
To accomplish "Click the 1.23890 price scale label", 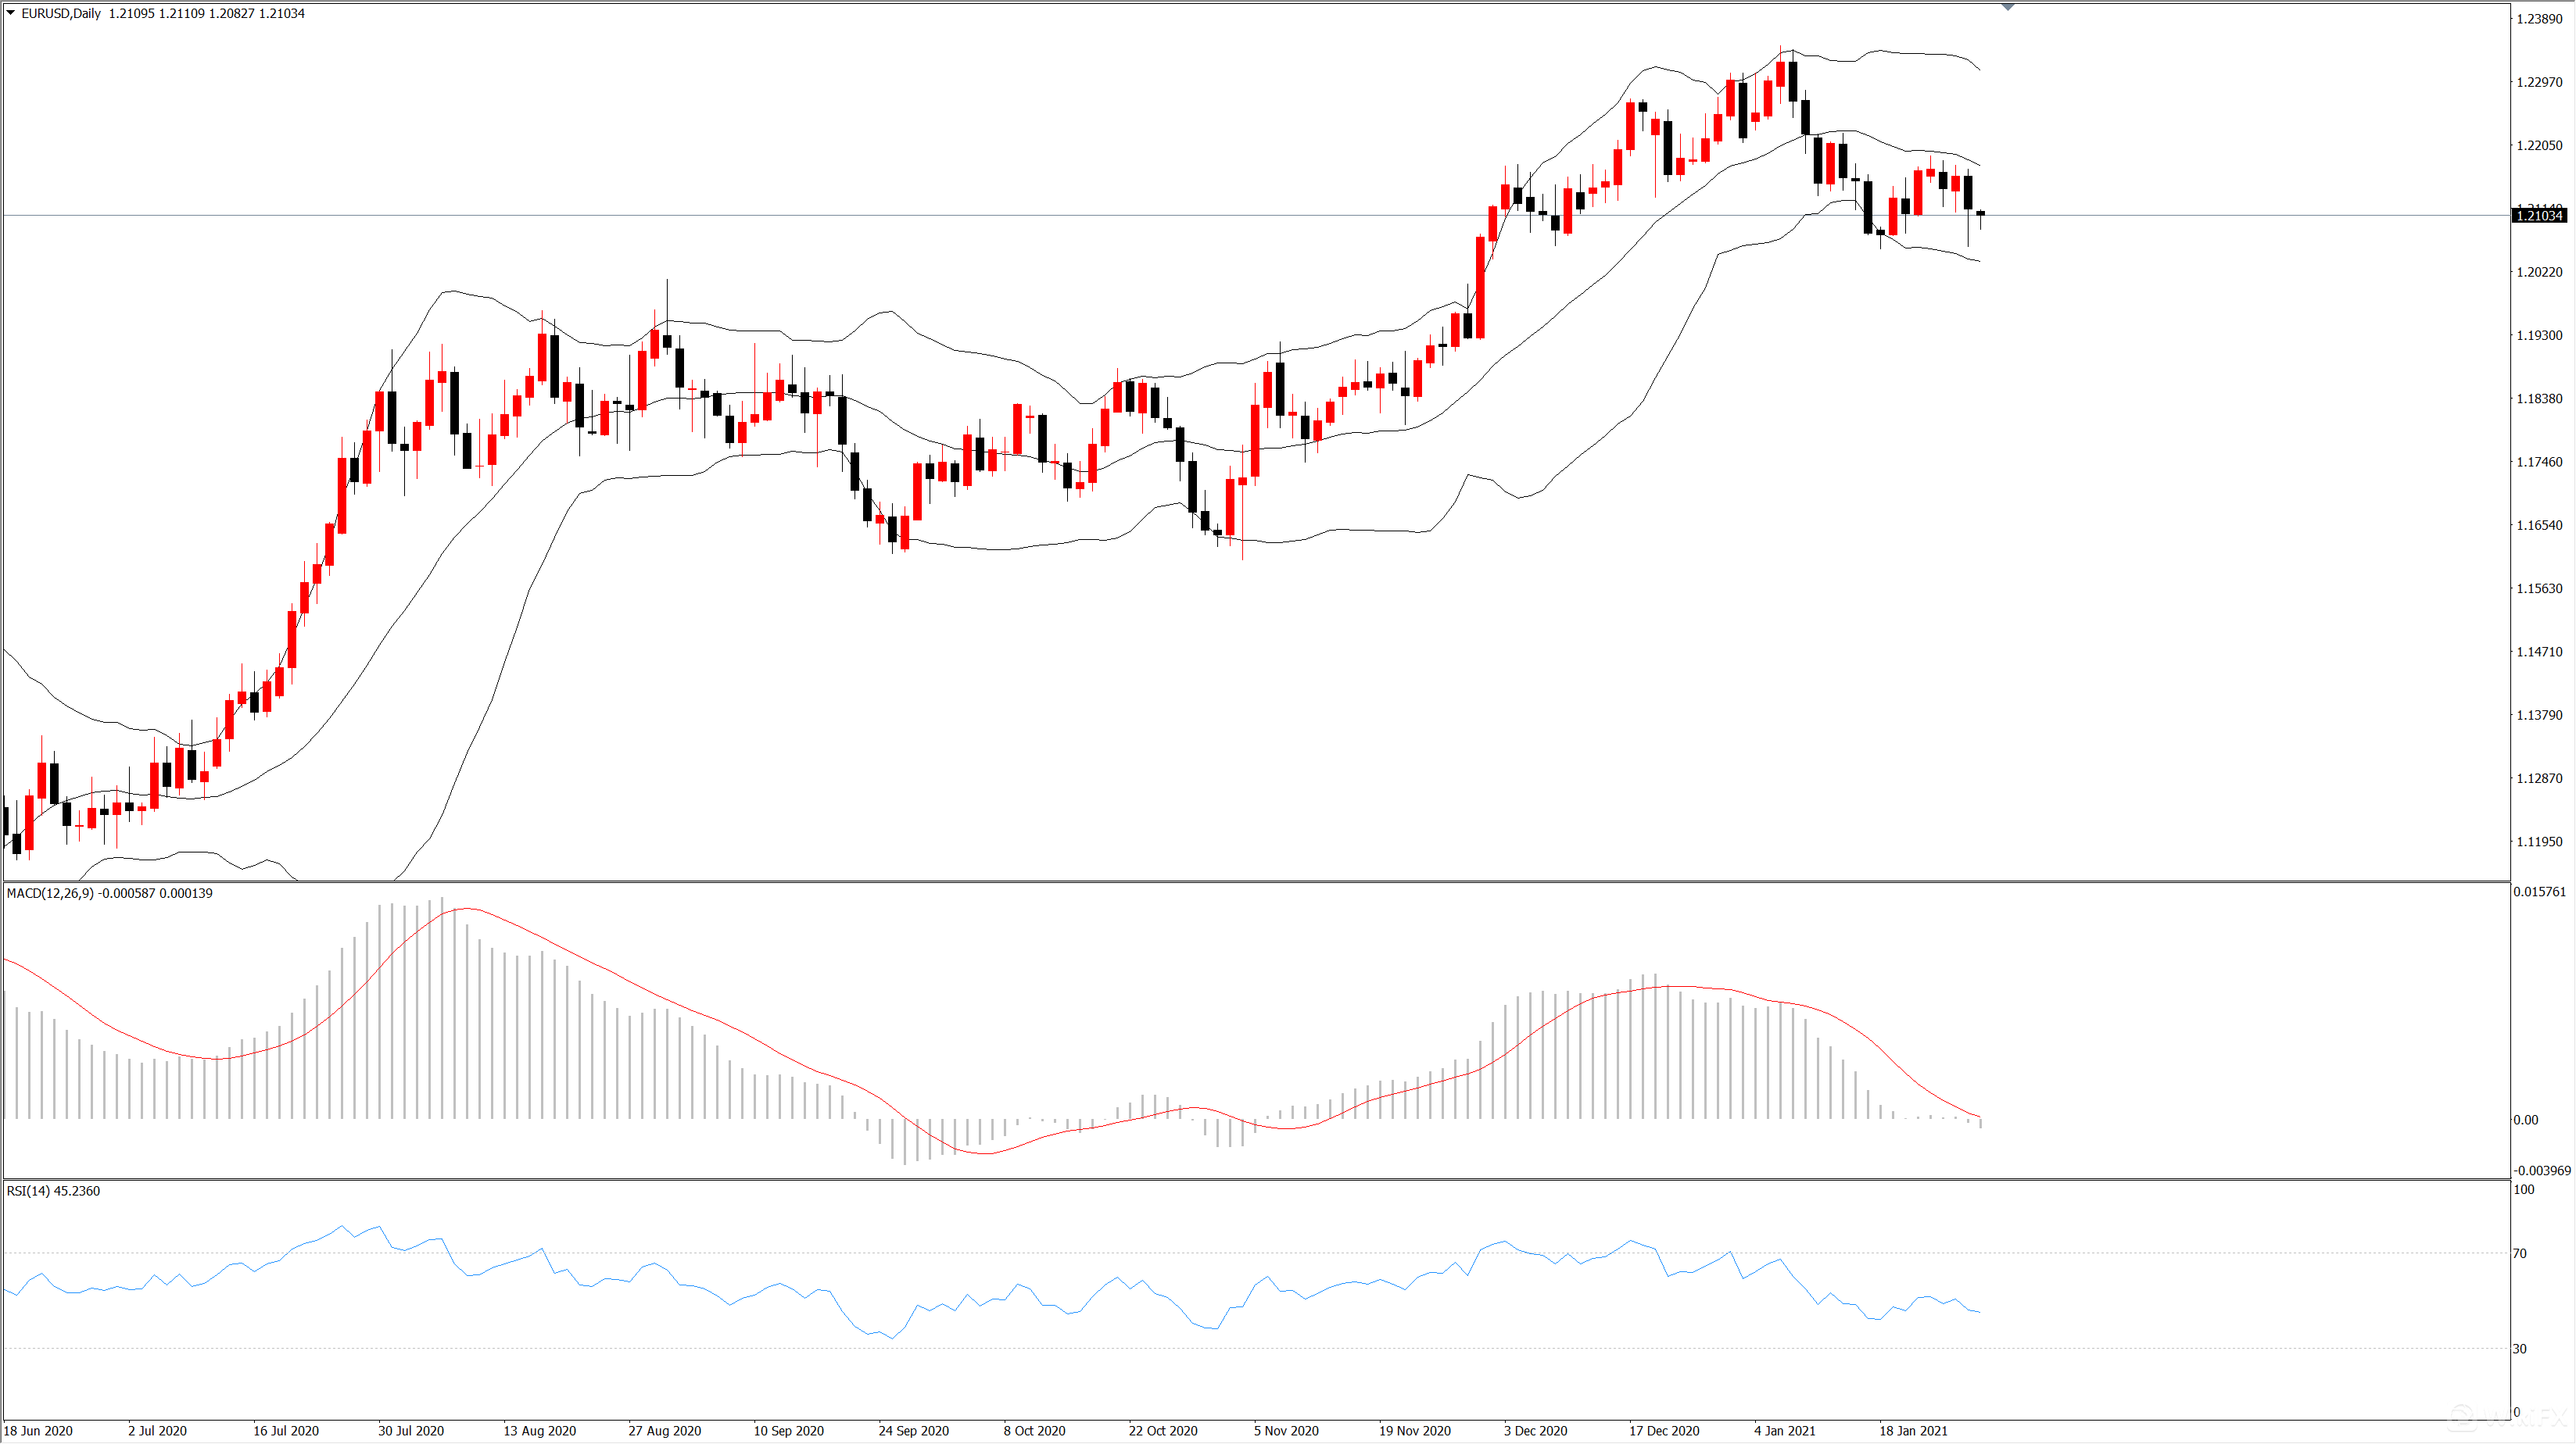I will tap(2539, 19).
